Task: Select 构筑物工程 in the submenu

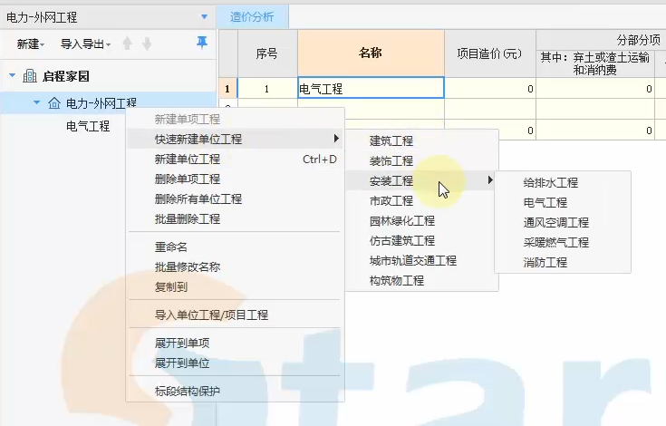Action: (x=421, y=281)
